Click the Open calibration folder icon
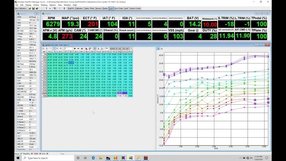Screen dimensions: 286x161 coord(30,8)
